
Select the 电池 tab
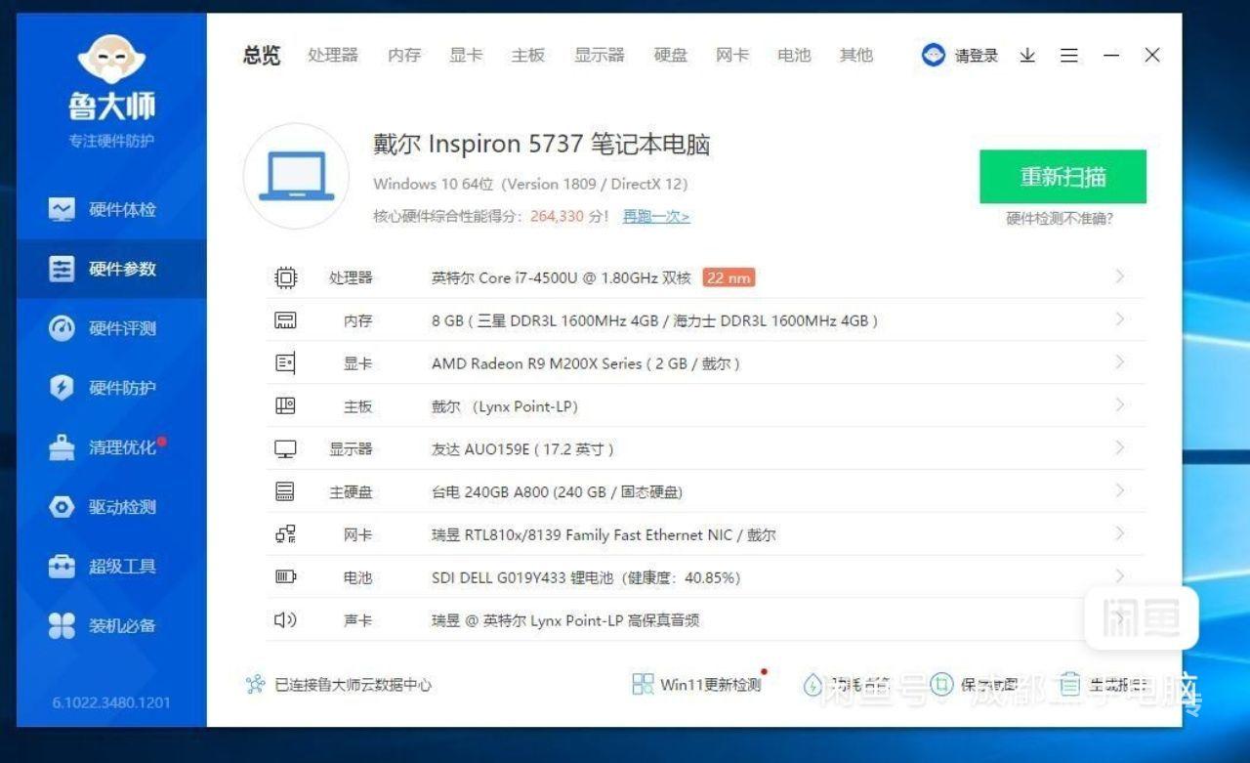coord(794,56)
